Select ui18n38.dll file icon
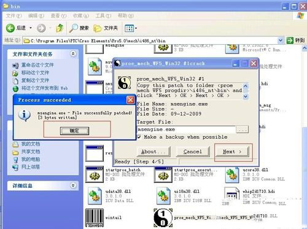The width and height of the screenshot is (307, 229). click(163, 196)
